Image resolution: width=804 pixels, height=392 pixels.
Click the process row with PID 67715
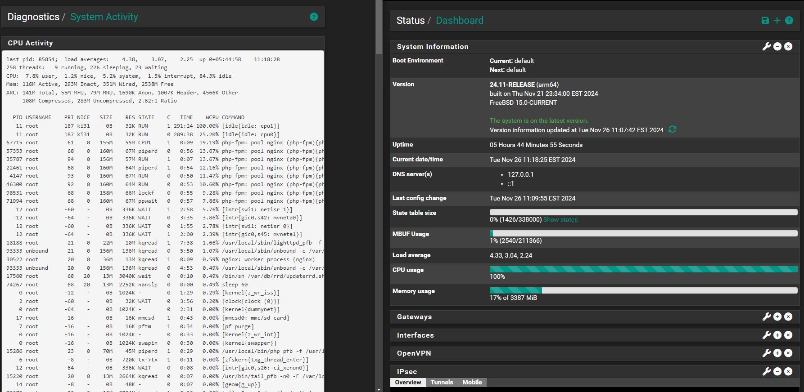tap(165, 143)
